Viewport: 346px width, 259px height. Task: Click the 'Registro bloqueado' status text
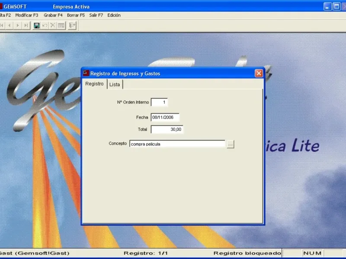pyautogui.click(x=247, y=253)
